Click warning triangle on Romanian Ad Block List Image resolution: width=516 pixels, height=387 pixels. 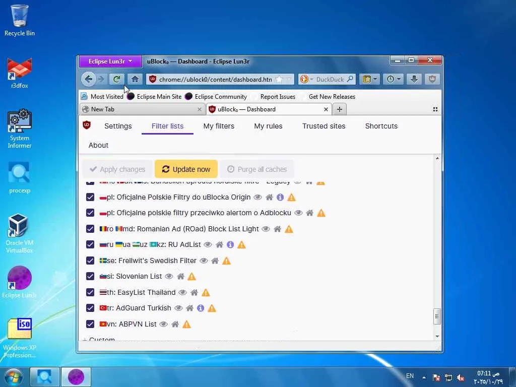(289, 229)
